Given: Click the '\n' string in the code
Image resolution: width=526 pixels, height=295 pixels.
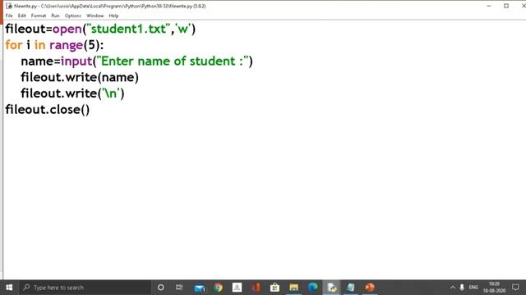Looking at the screenshot, I should point(112,93).
